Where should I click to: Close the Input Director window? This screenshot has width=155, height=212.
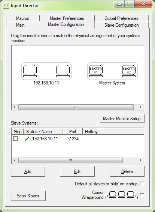click(x=143, y=4)
